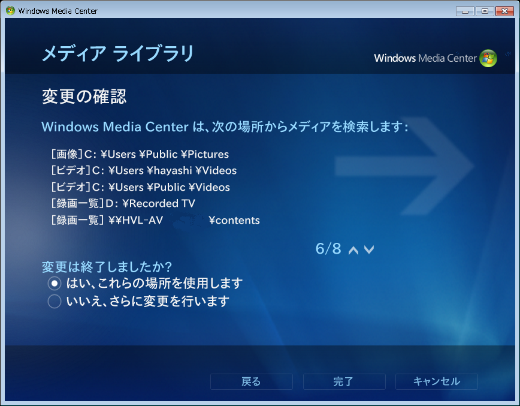Click the ¥Users¥hayashi¥Videos path entry
This screenshot has width=520, height=406.
pos(144,171)
